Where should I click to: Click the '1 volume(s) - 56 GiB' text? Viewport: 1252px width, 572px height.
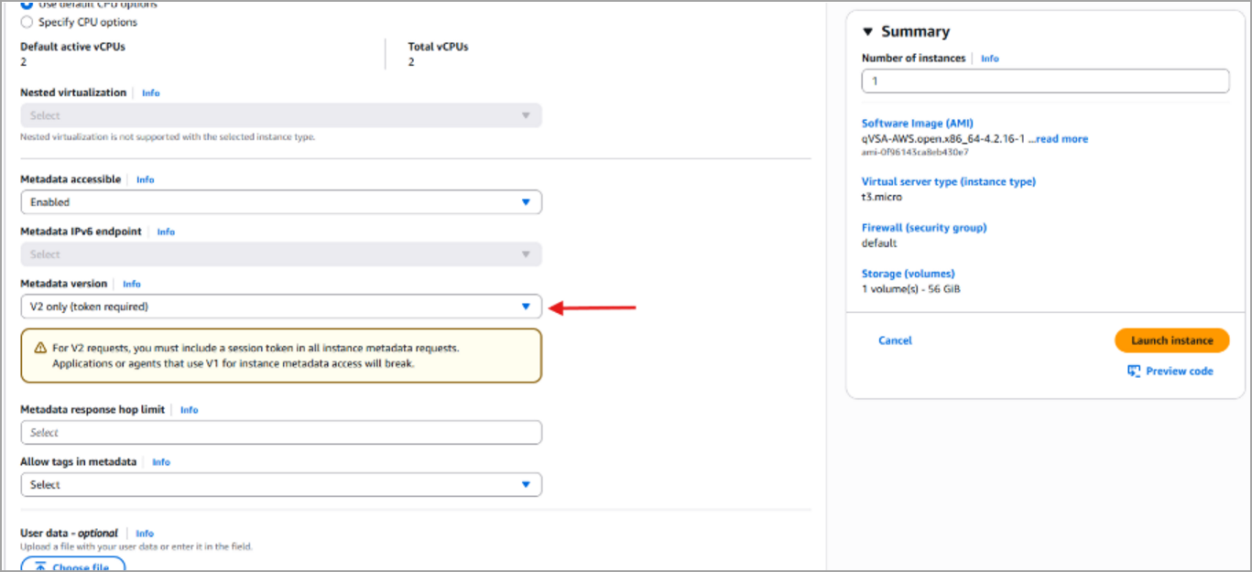(910, 289)
